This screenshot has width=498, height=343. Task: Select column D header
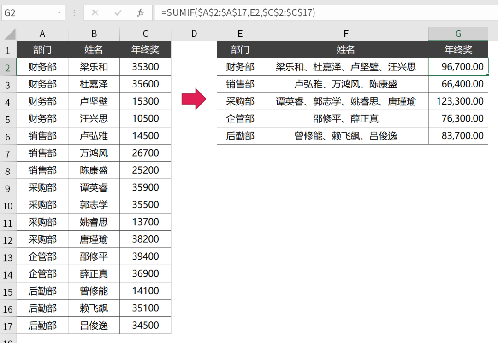coord(194,34)
